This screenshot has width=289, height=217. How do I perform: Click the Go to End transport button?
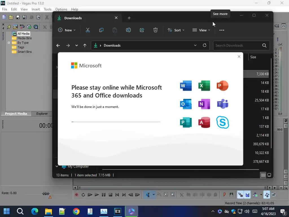[x=124, y=195]
